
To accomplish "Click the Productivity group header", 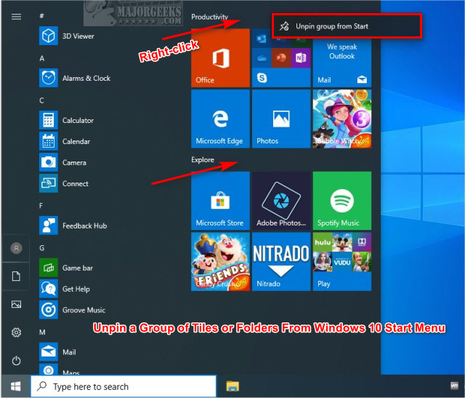I will [209, 17].
